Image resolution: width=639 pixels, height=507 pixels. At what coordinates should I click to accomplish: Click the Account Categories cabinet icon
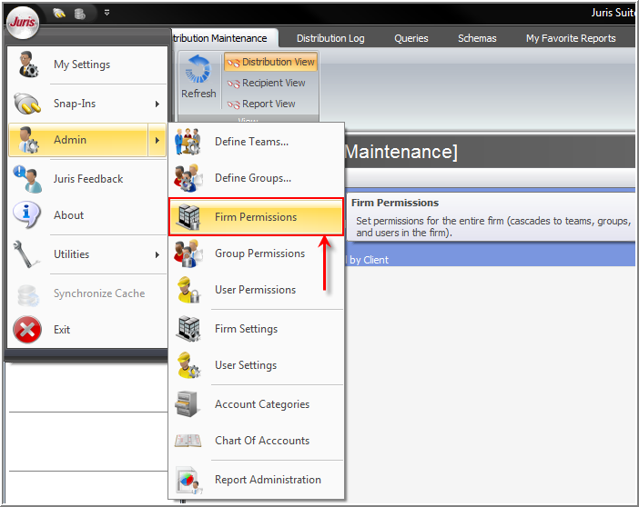tap(188, 404)
